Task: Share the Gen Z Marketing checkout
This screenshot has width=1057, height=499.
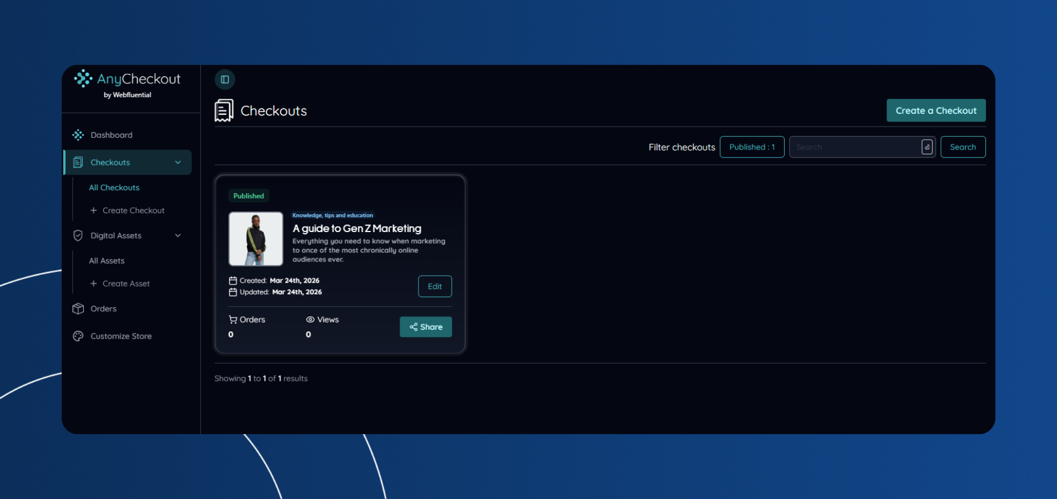Action: (426, 327)
